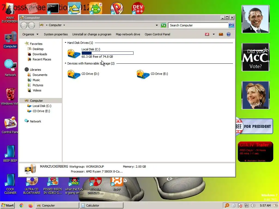The image size is (279, 209).
Task: Show the preview pane icon
Action: point(221,34)
